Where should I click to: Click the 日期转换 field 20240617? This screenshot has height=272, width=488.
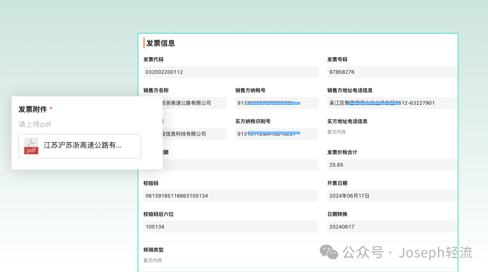(392, 226)
